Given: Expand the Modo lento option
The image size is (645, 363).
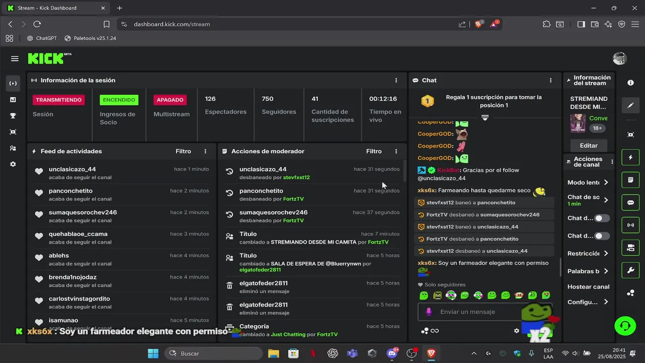Looking at the screenshot, I should [x=588, y=183].
